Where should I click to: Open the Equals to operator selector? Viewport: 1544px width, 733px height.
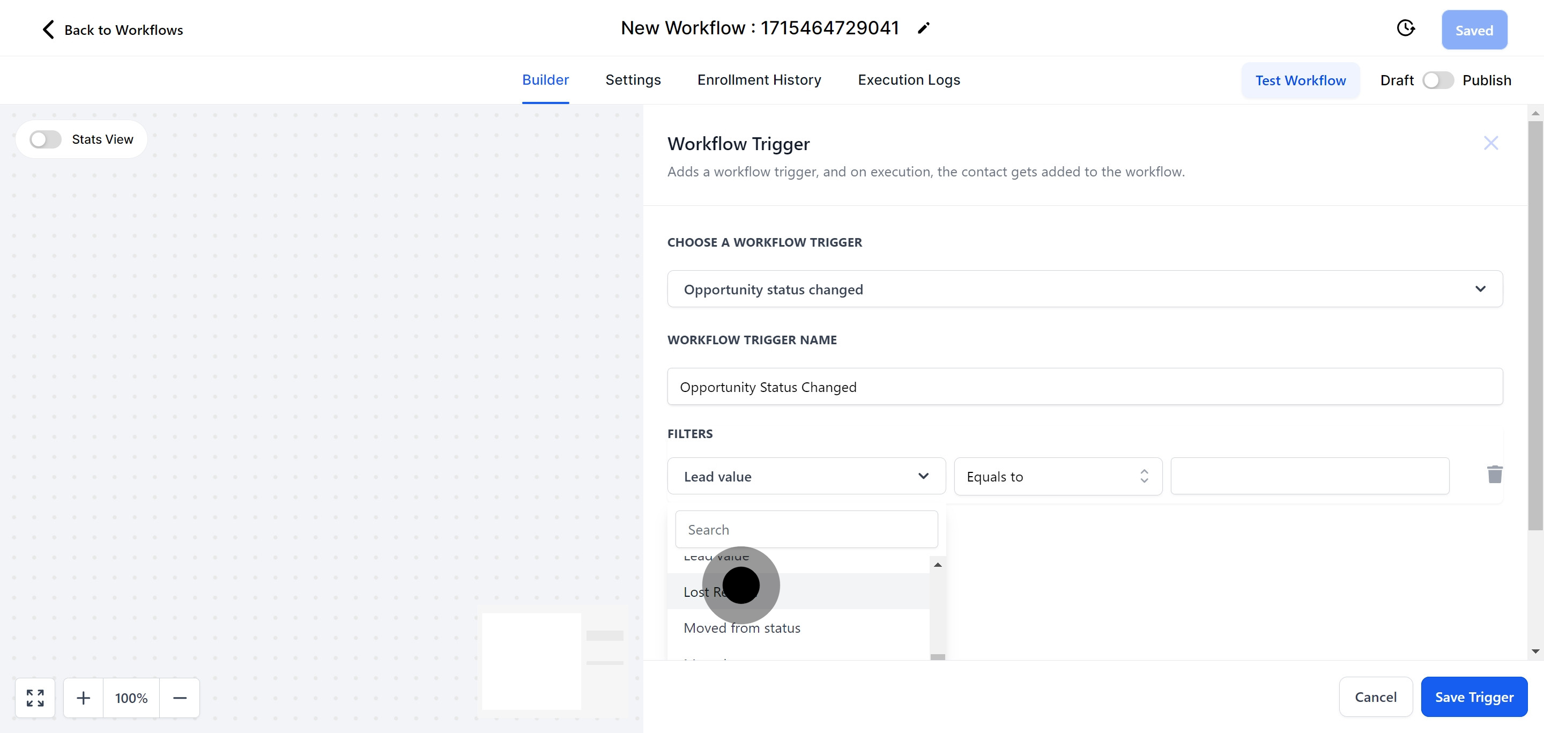pos(1057,477)
